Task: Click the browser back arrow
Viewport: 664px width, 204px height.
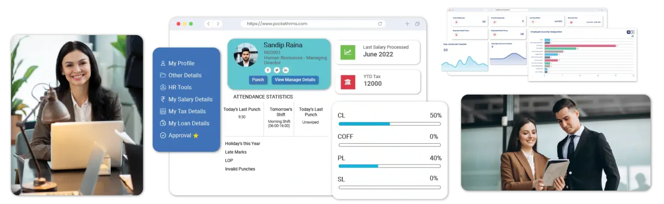Action: pyautogui.click(x=208, y=24)
